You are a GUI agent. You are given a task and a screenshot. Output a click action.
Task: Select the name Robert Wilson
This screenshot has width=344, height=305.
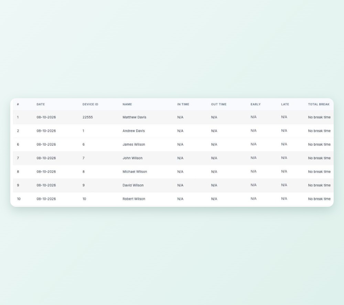click(133, 199)
